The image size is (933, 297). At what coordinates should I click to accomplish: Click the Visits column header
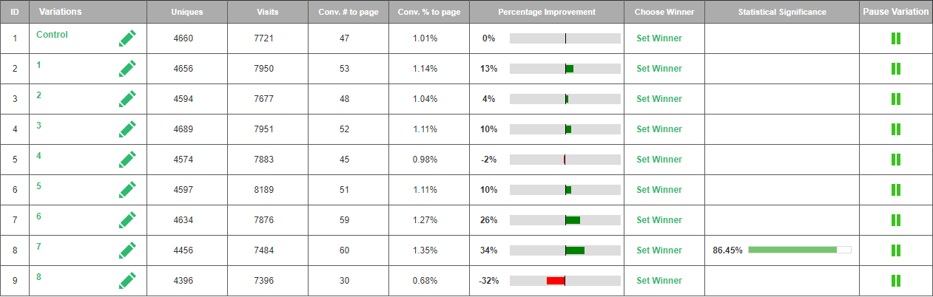pyautogui.click(x=267, y=12)
